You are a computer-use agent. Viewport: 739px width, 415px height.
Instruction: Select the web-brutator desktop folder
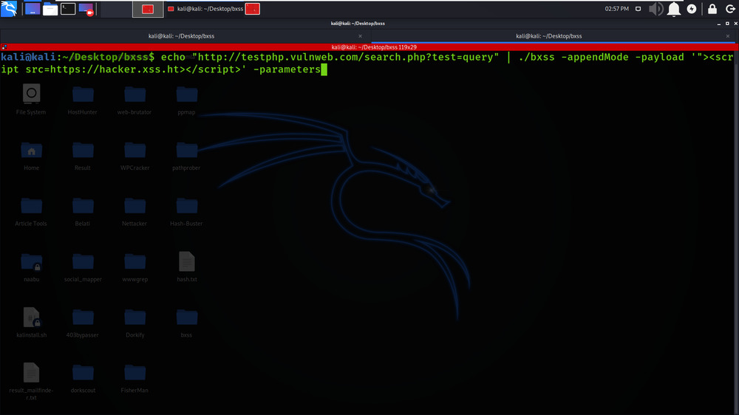(x=134, y=100)
